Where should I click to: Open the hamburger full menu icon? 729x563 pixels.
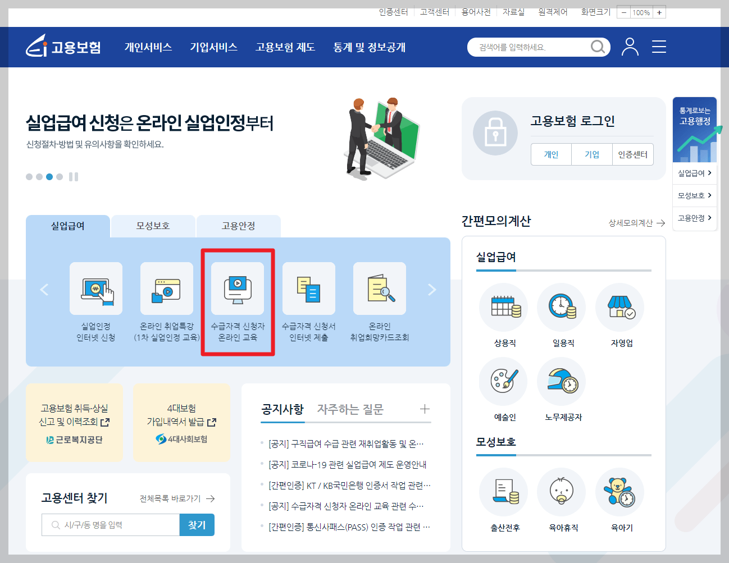(659, 47)
